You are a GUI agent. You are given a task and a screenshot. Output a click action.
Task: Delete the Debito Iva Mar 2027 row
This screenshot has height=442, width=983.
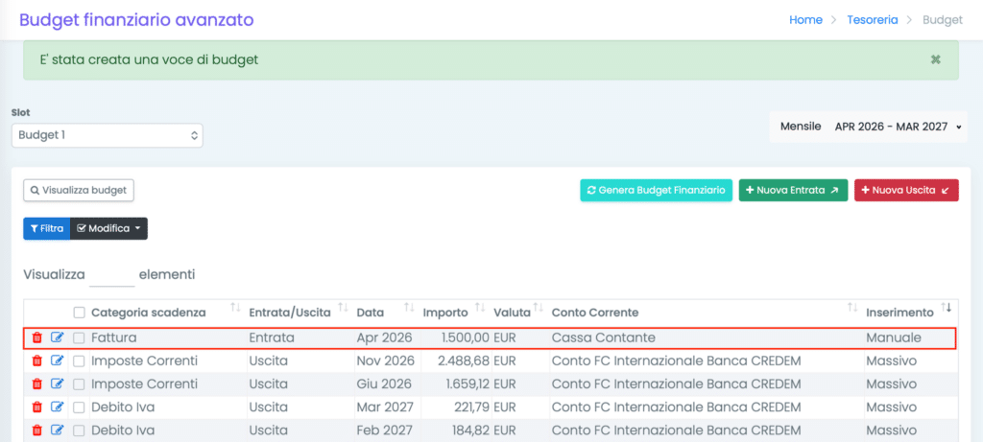pos(36,407)
